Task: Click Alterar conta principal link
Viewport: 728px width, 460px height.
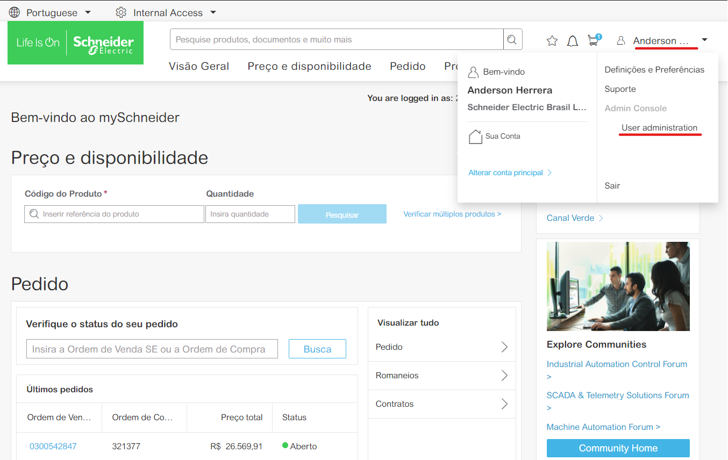Action: (505, 172)
